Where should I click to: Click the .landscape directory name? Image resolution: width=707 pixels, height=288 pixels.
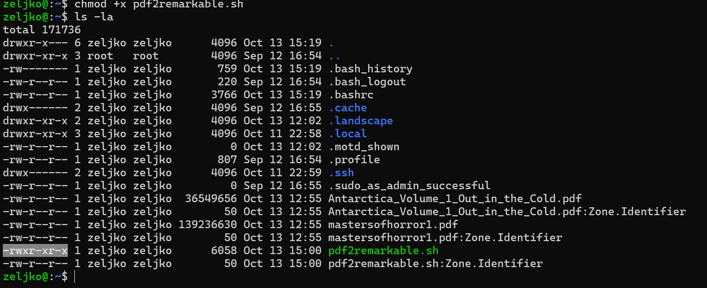[x=360, y=121]
